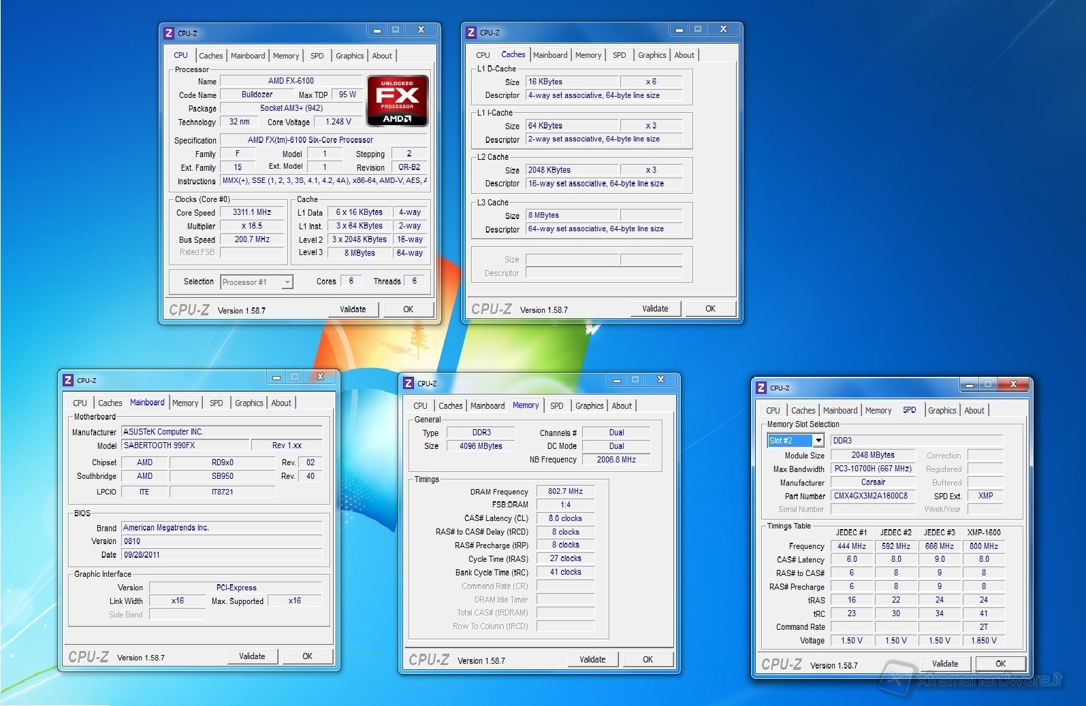The image size is (1086, 706).
Task: Click the CPU-Z title icon in the Mainboard window
Action: (68, 380)
